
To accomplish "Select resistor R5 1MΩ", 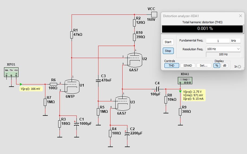I will (x=98, y=112).
